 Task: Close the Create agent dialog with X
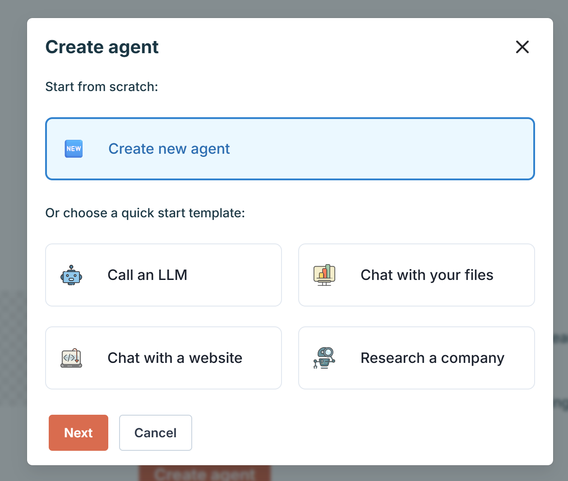pos(522,47)
